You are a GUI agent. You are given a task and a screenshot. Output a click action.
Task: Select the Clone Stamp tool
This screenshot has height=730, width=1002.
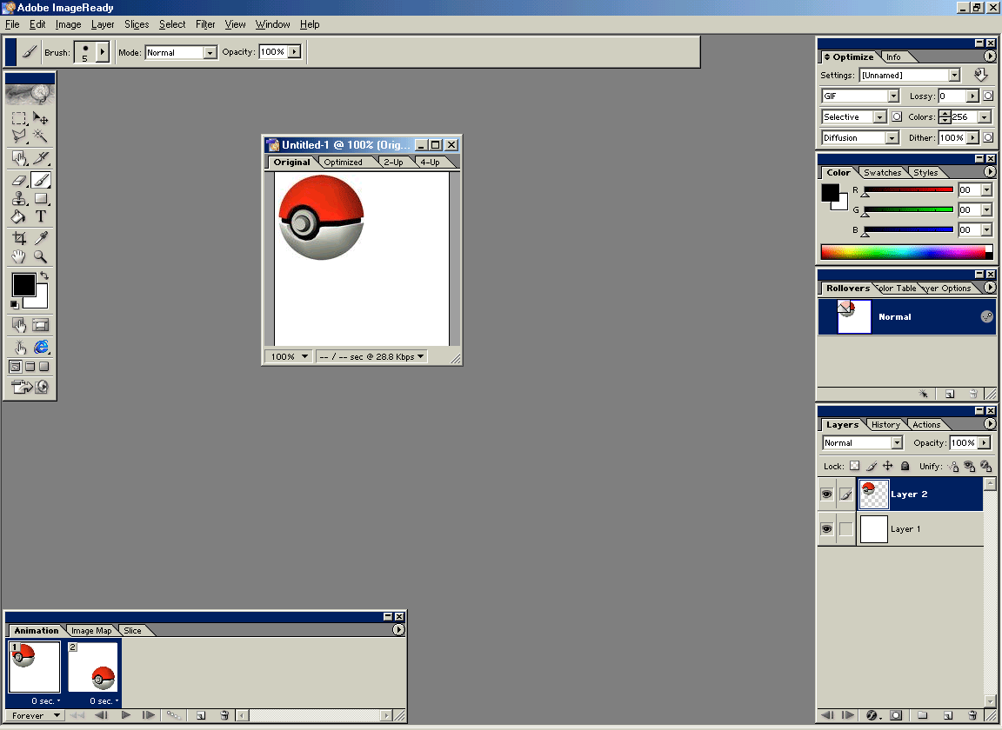point(18,199)
